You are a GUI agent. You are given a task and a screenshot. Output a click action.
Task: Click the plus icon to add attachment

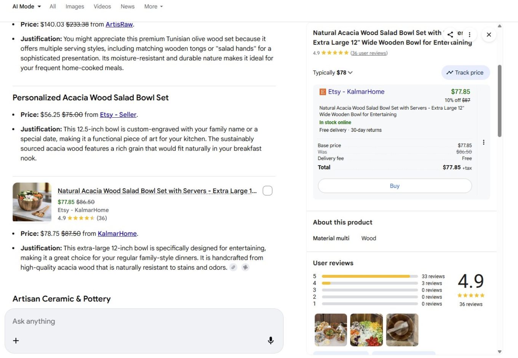[16, 340]
